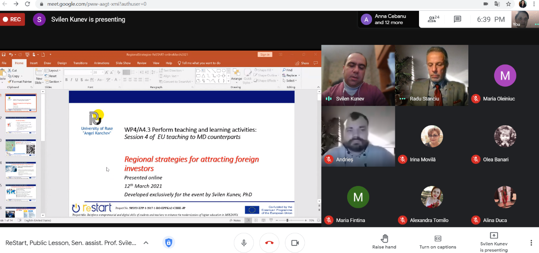The height and width of the screenshot is (253, 539).
Task: Open the font name combo box
Action: tap(78, 72)
